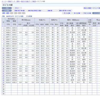This screenshot has width=100, height=96.
Task: Show 旬ごとの値 ten-day values
Action: 77,13
